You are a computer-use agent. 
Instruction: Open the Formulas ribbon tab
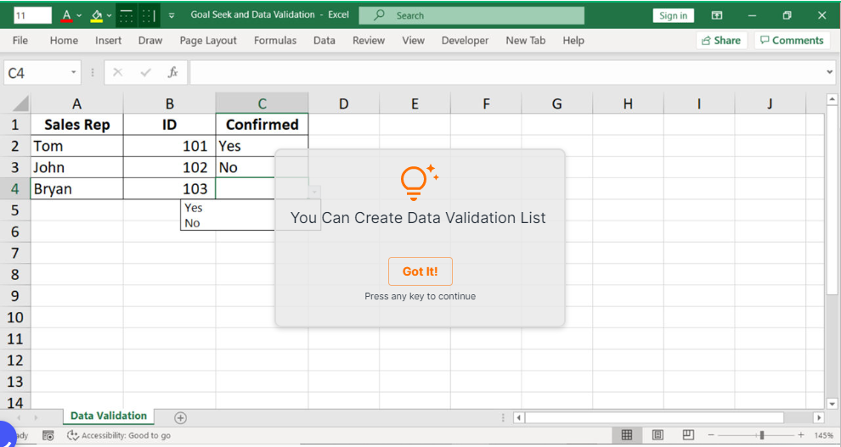click(274, 40)
